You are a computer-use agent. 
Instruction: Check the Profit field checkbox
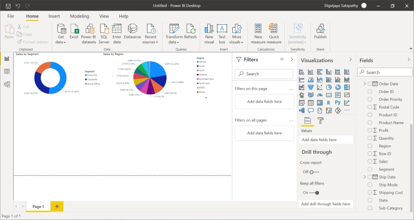tap(370, 130)
